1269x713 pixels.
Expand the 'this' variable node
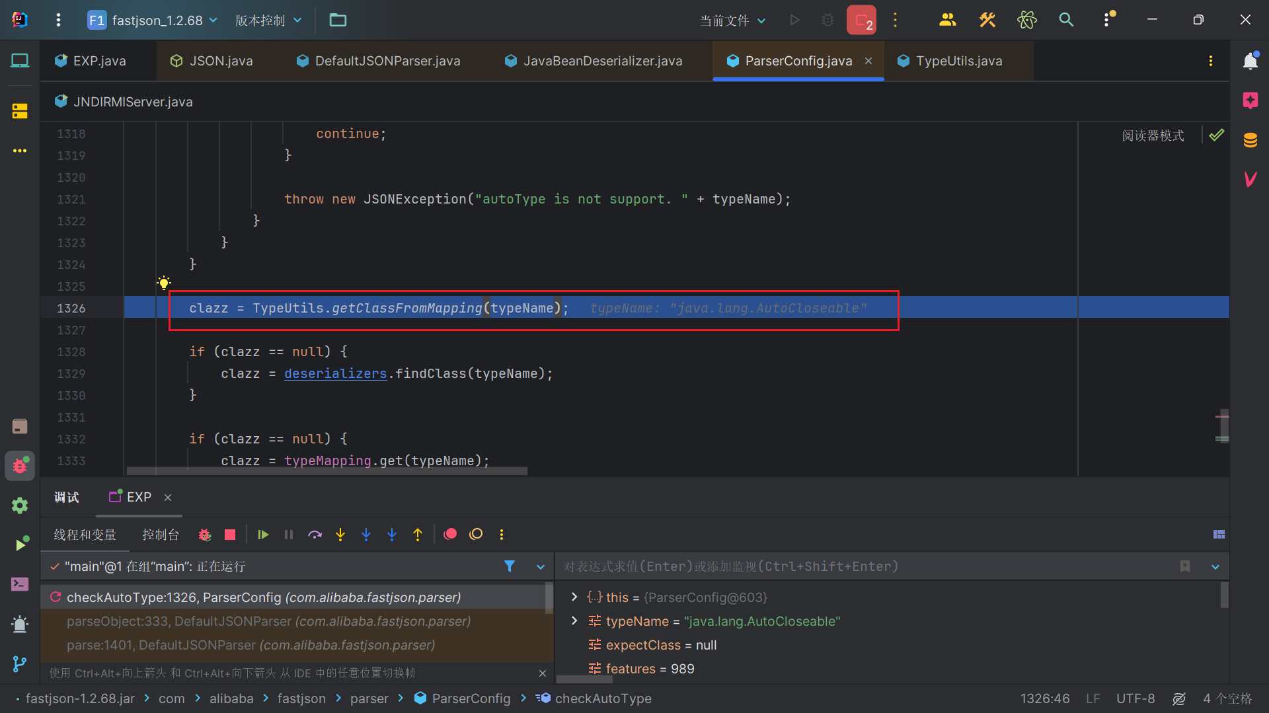[x=574, y=597]
